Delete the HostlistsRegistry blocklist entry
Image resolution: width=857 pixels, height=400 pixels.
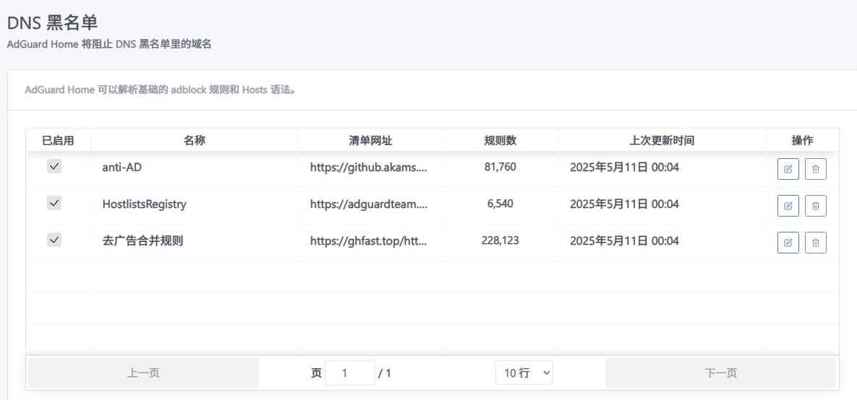click(x=816, y=206)
